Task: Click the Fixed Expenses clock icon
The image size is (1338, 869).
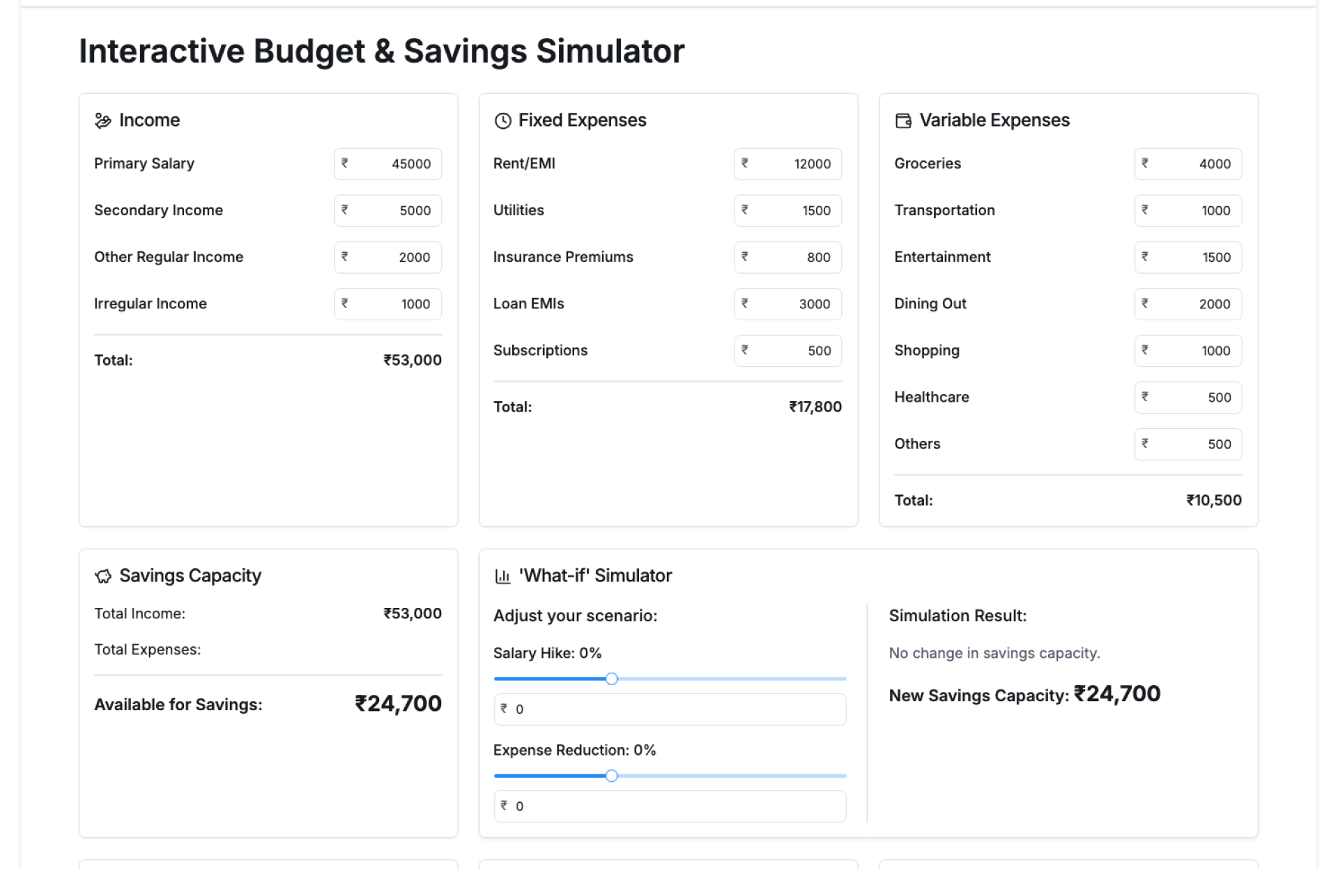Action: pyautogui.click(x=502, y=120)
